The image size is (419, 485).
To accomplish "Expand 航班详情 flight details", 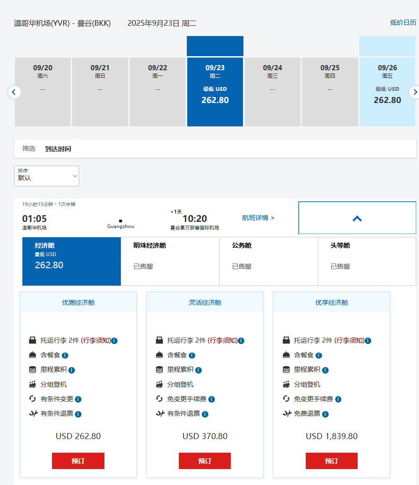I will tap(258, 218).
